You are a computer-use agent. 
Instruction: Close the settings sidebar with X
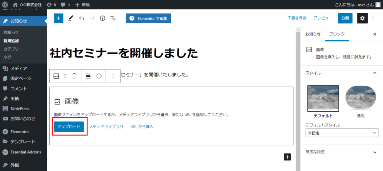(374, 34)
